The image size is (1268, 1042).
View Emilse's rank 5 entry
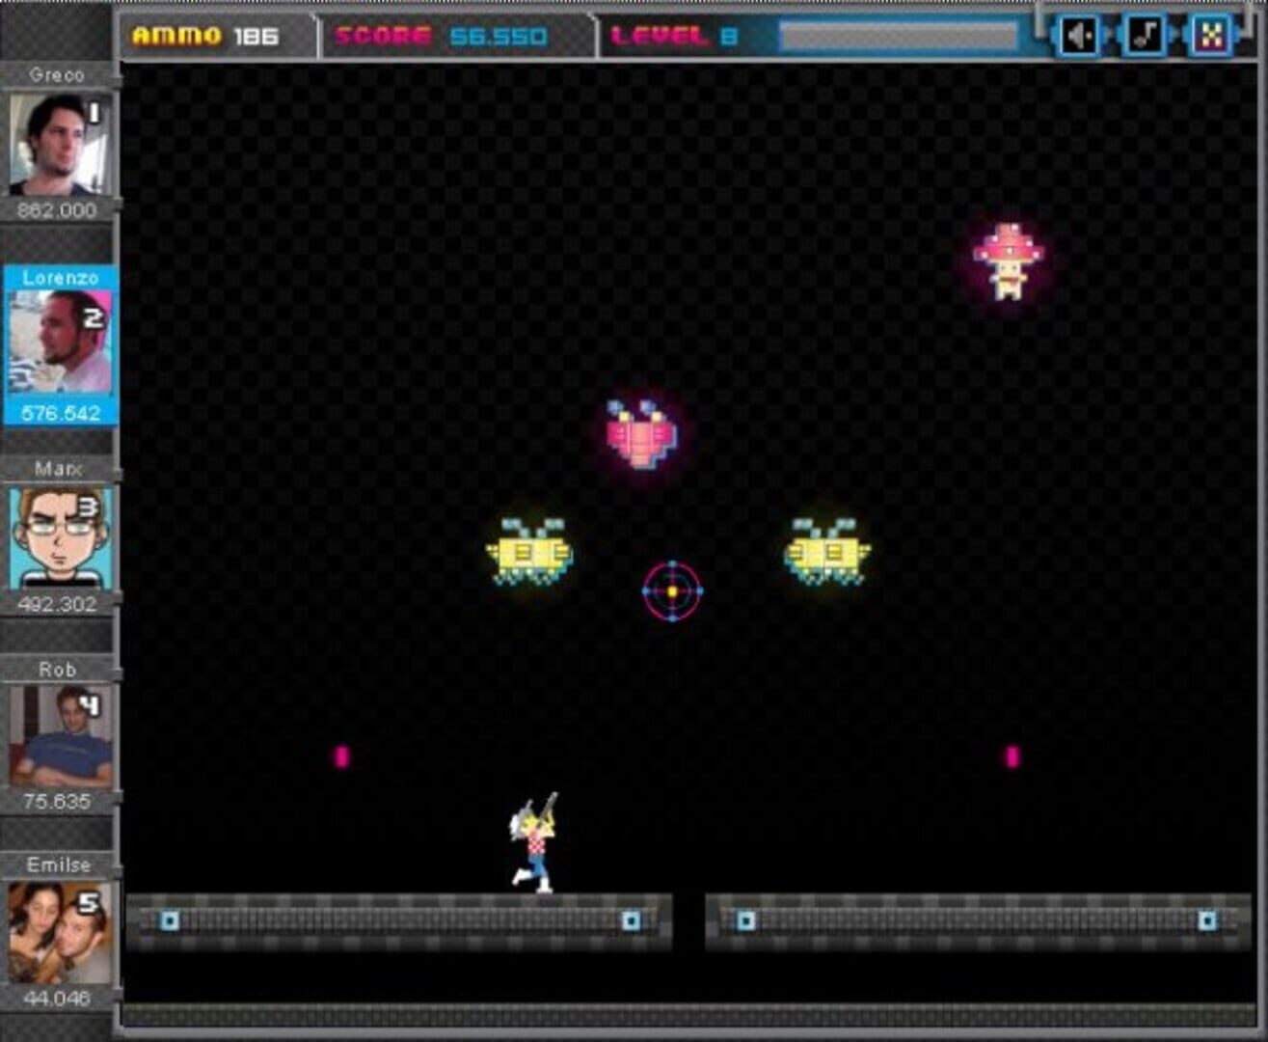point(56,931)
